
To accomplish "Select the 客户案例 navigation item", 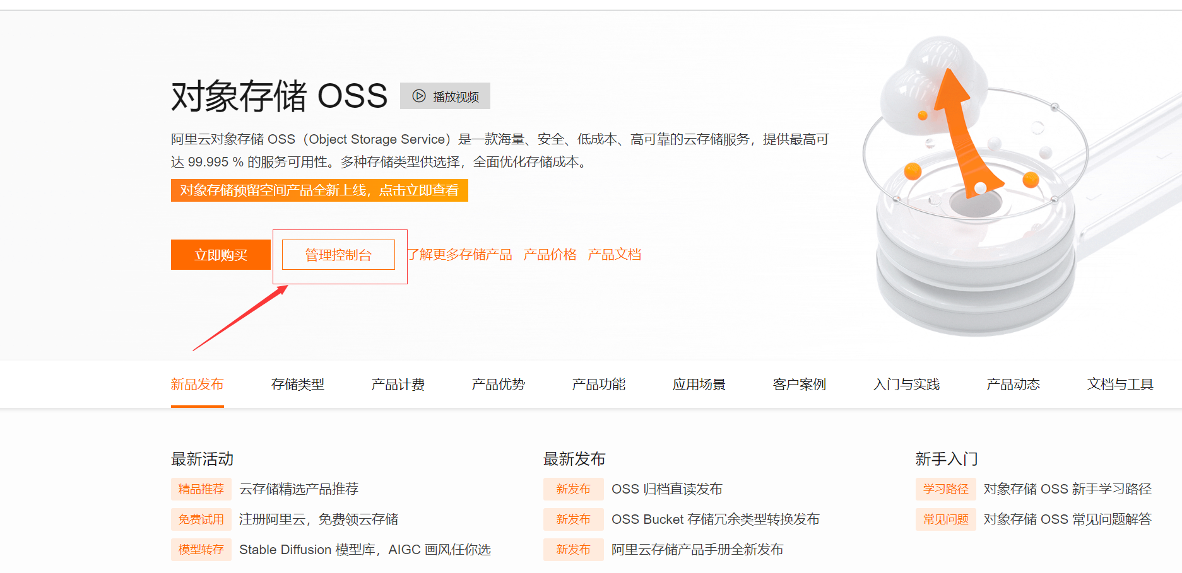I will click(799, 384).
